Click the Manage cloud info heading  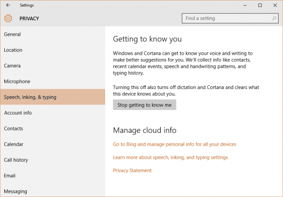coord(145,130)
